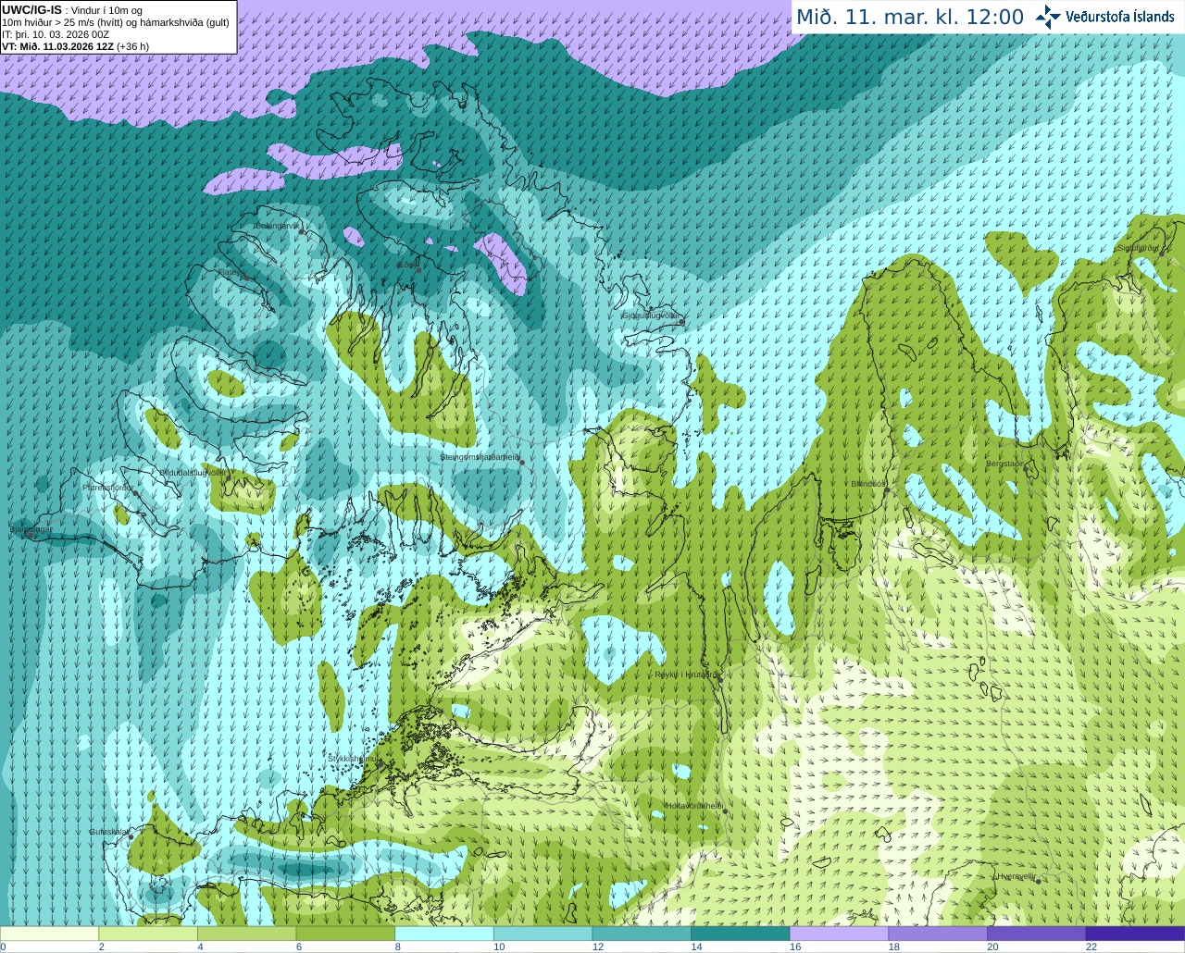Click the 8-10 m/s legend swatch
Image resolution: width=1185 pixels, height=953 pixels.
tap(444, 934)
